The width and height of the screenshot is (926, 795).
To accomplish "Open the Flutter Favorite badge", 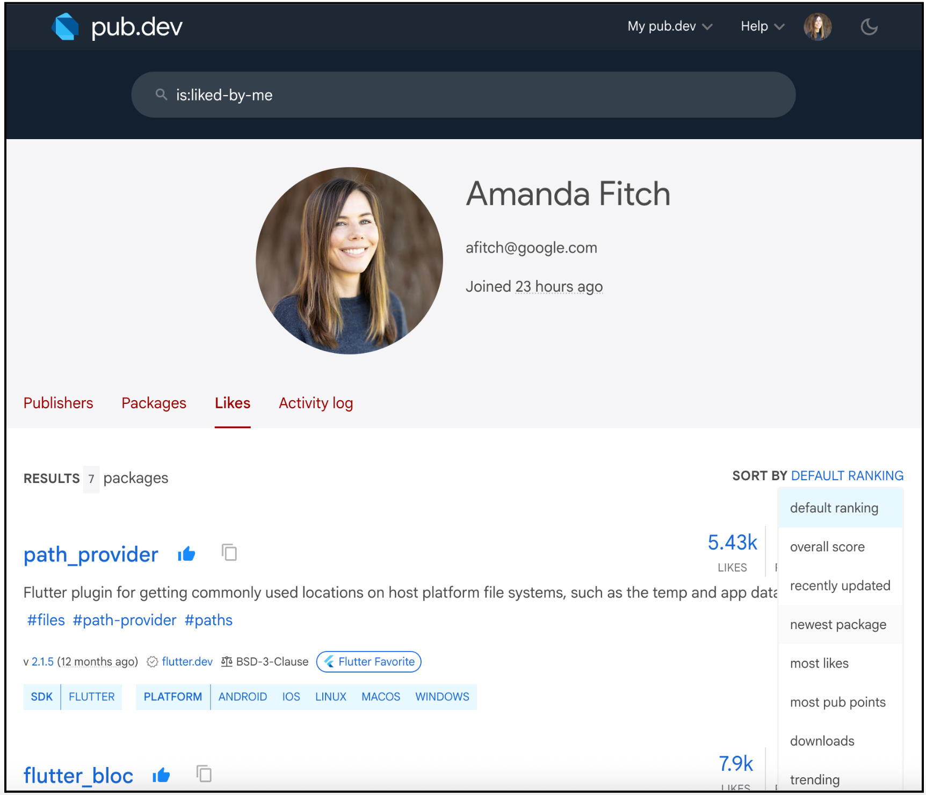I will tap(368, 662).
